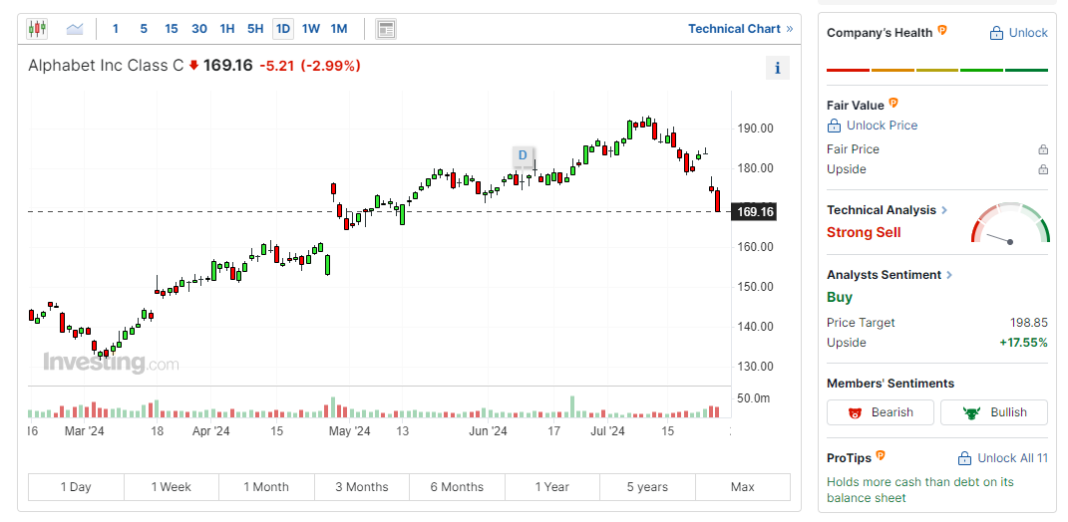Open the Technical Chart link

tap(740, 29)
